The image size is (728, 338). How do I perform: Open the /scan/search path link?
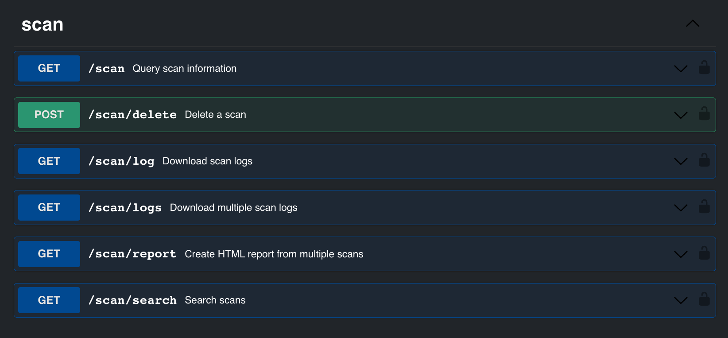coord(132,300)
